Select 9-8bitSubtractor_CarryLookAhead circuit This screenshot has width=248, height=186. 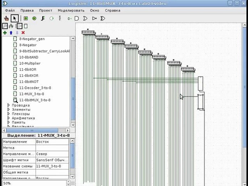point(44,51)
